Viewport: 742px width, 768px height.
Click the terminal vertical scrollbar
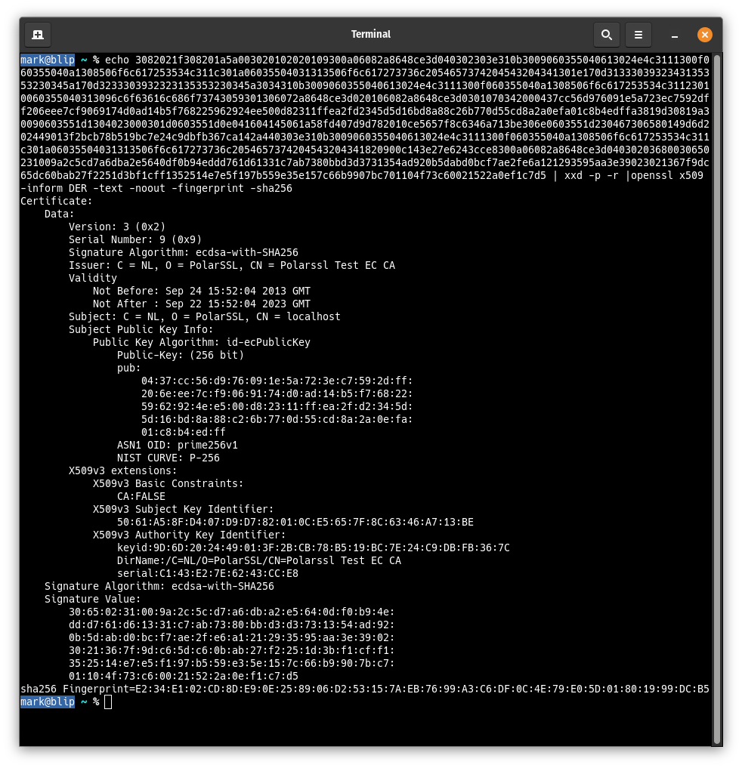click(716, 378)
